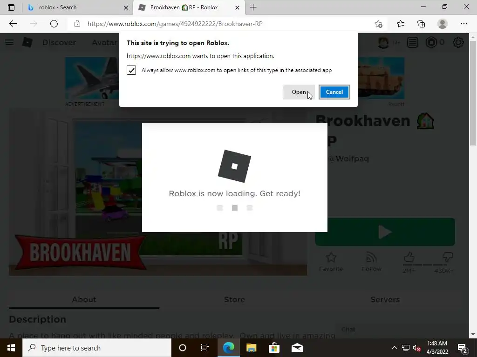Like the game with thumbs up
The height and width of the screenshot is (357, 477).
(x=409, y=258)
